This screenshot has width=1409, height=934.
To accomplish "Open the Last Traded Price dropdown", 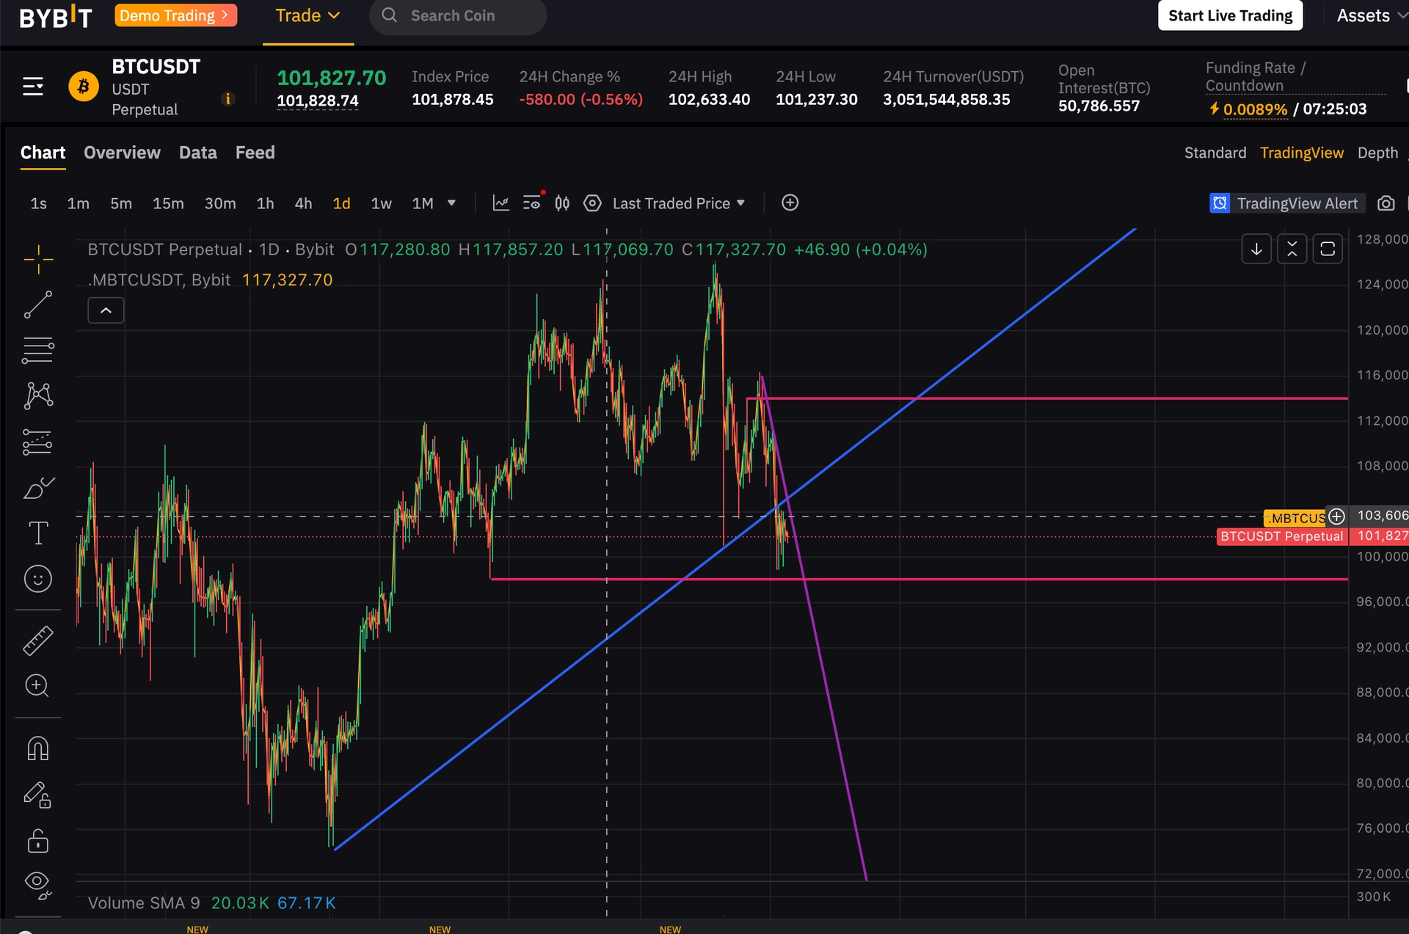I will coord(679,203).
